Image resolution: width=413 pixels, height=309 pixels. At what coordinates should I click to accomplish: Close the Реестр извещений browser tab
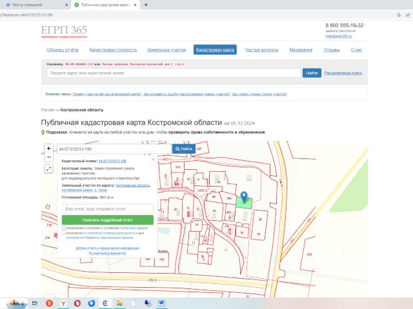(x=66, y=5)
